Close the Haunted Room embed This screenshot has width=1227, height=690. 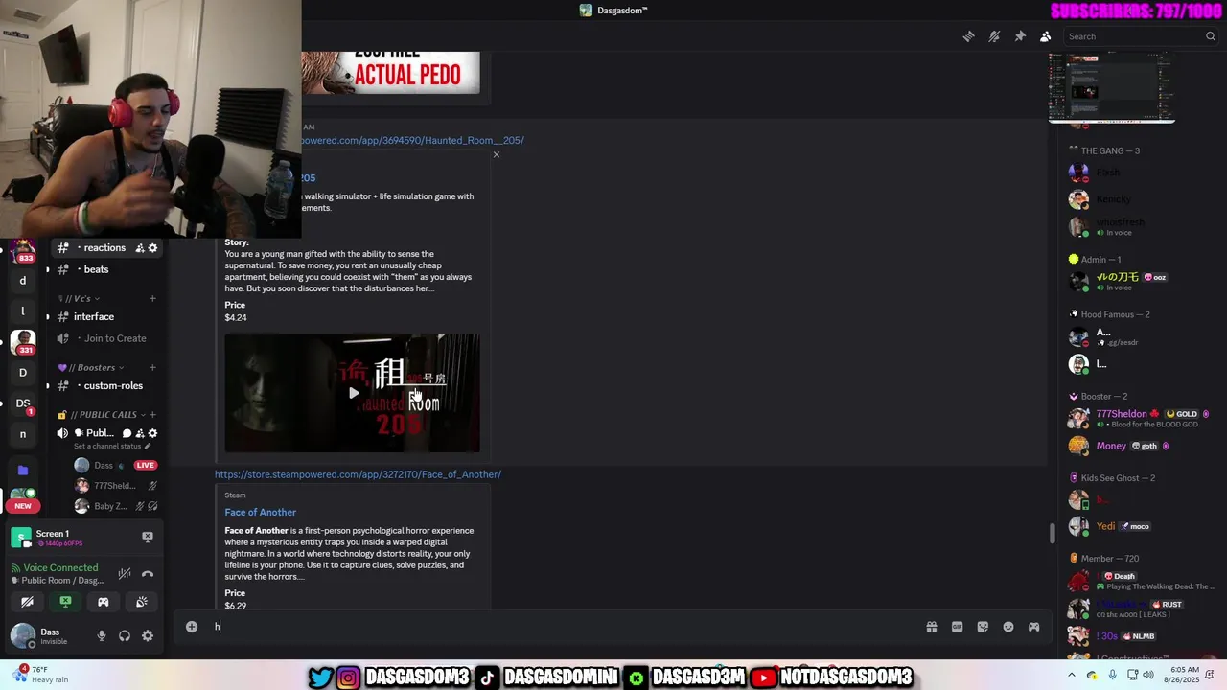pos(496,154)
